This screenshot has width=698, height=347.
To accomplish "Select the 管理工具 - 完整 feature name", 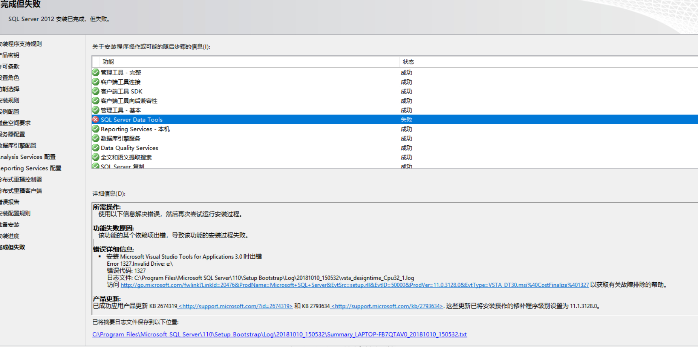I will point(121,73).
